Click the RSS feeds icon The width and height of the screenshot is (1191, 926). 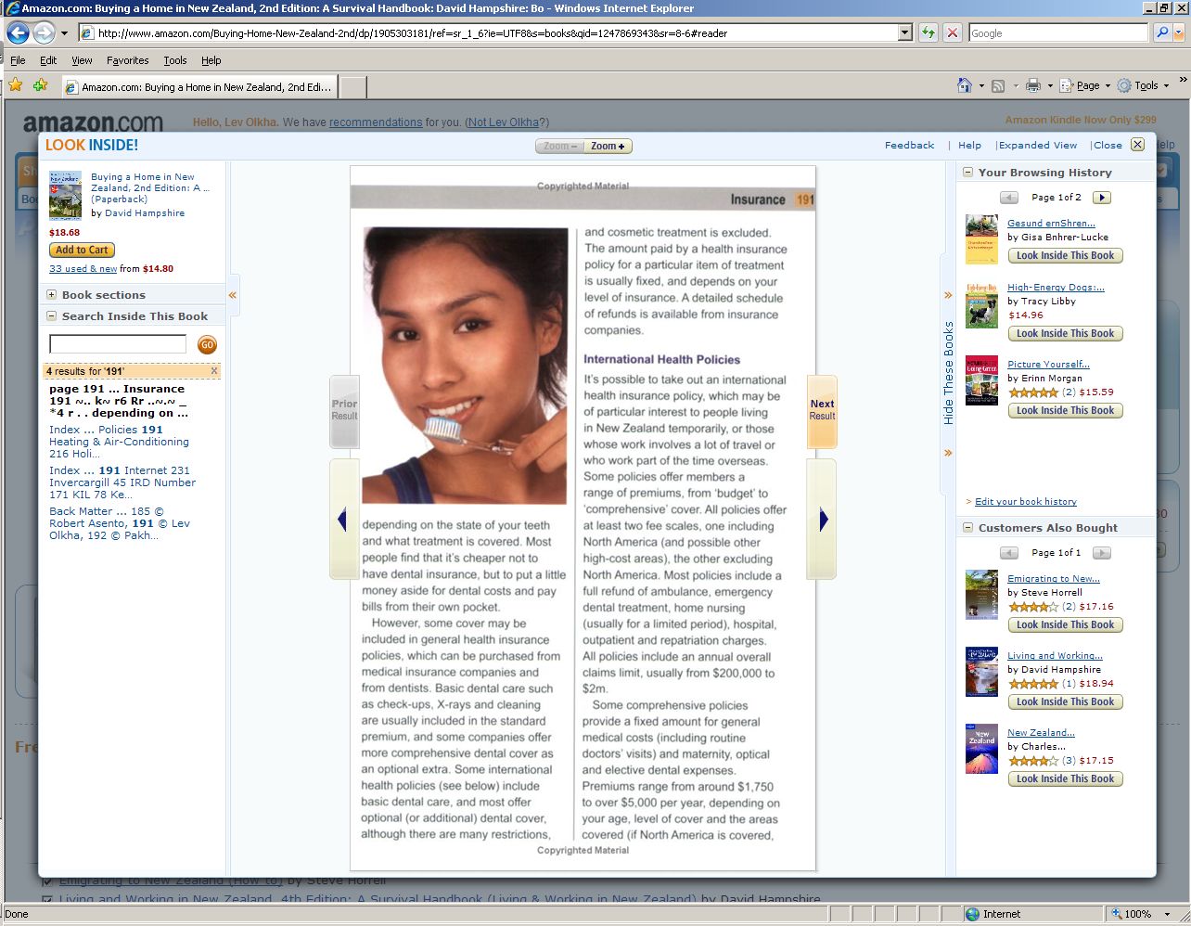click(998, 85)
